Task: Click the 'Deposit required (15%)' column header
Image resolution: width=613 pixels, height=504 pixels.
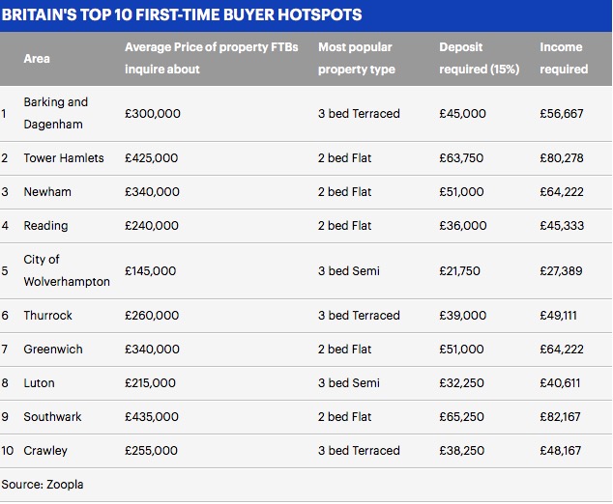Action: (x=479, y=58)
